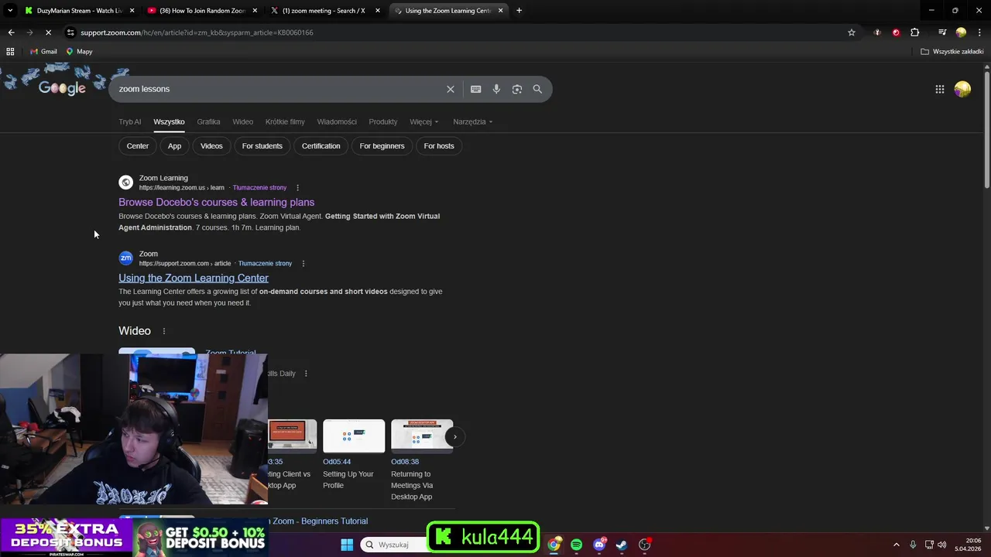Open Tłumaczenie strony for support.zoom.com result
This screenshot has height=557, width=991.
[265, 264]
